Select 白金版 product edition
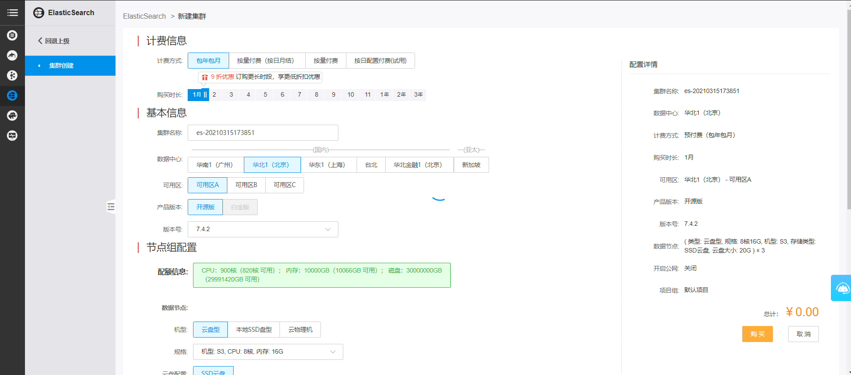This screenshot has width=851, height=375. point(240,207)
